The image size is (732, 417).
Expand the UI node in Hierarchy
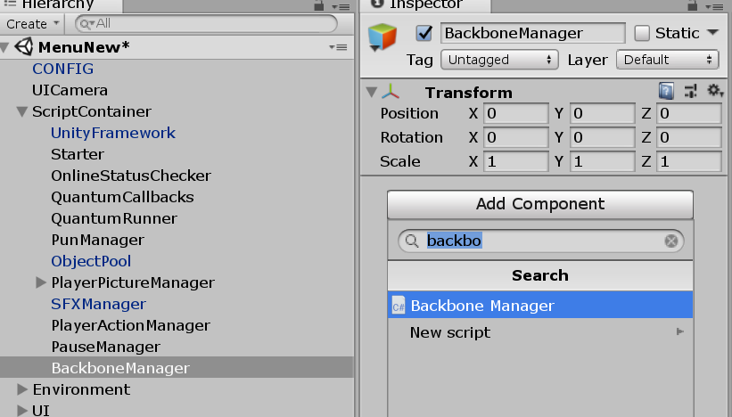click(x=22, y=411)
